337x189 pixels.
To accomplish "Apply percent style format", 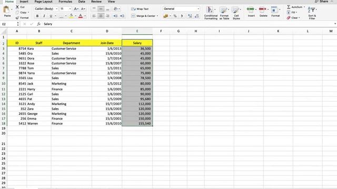I will coord(175,16).
